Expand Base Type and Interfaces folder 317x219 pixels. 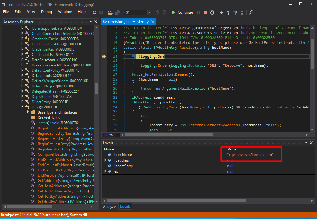click(28, 112)
